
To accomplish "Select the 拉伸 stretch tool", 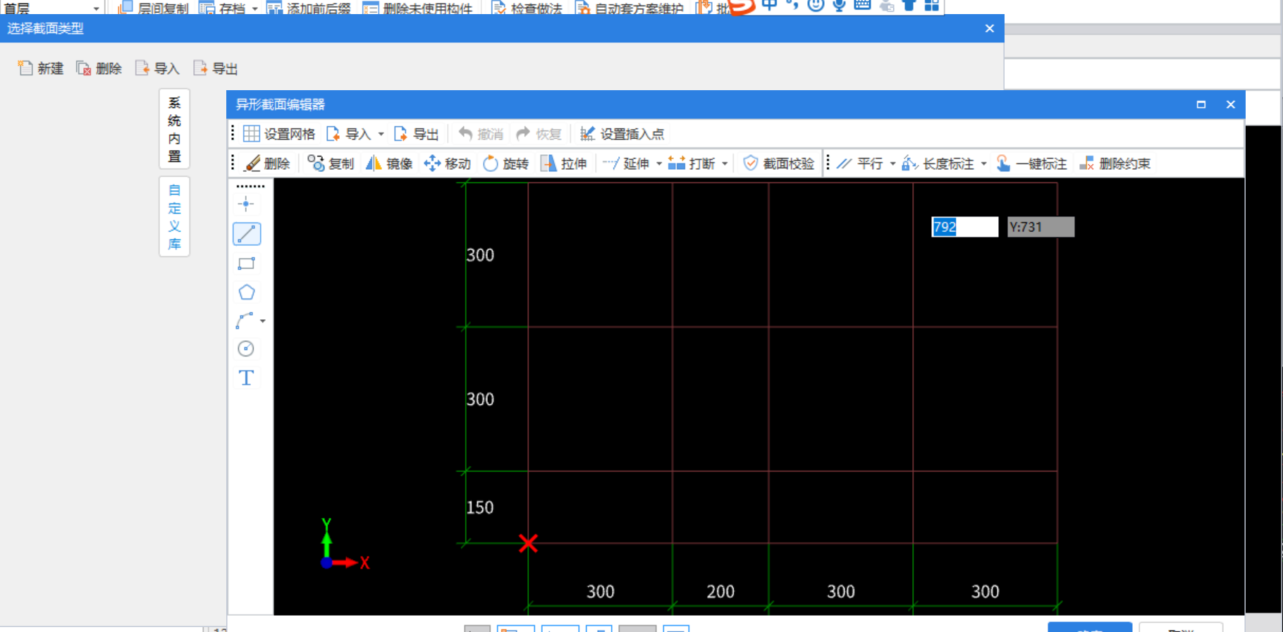I will pos(563,163).
